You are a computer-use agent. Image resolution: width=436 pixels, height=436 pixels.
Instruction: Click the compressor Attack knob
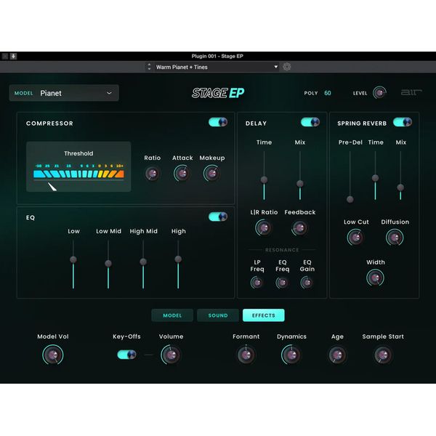pyautogui.click(x=182, y=174)
